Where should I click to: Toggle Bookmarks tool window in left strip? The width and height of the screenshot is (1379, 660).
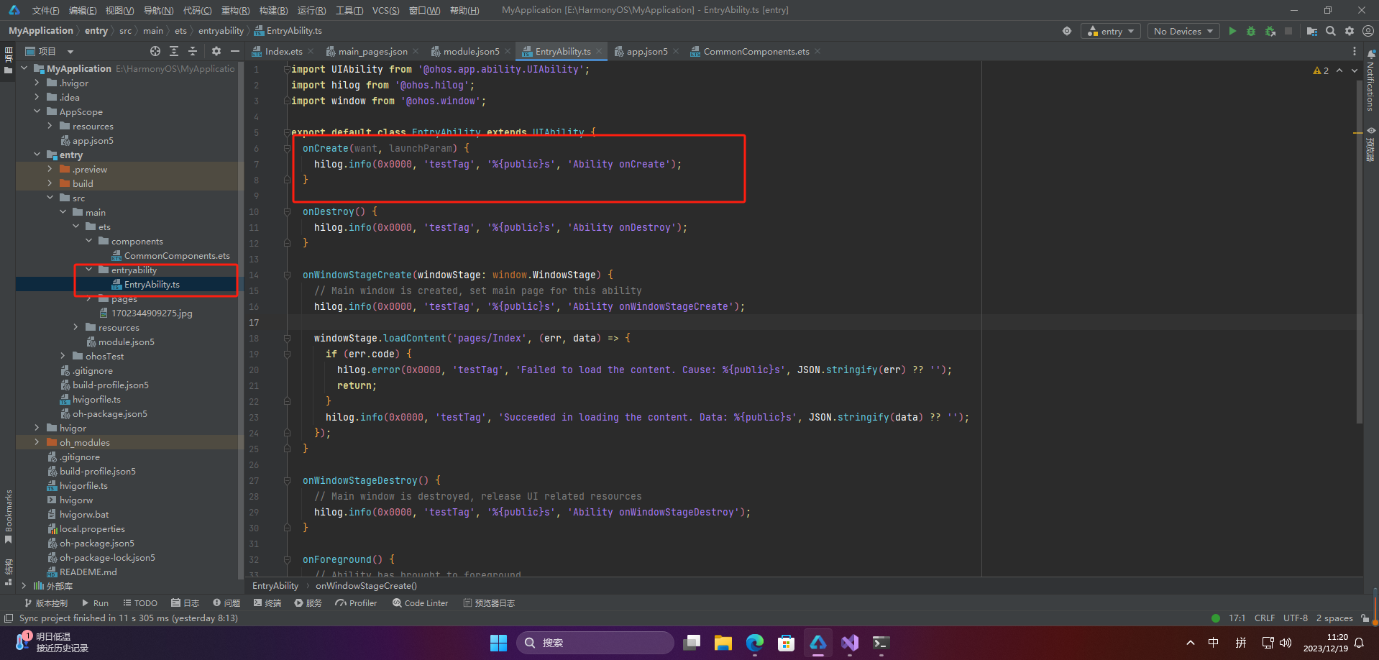click(x=8, y=516)
